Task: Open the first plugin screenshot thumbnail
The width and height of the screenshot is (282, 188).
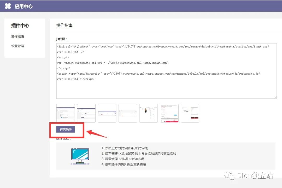Action: (65, 113)
